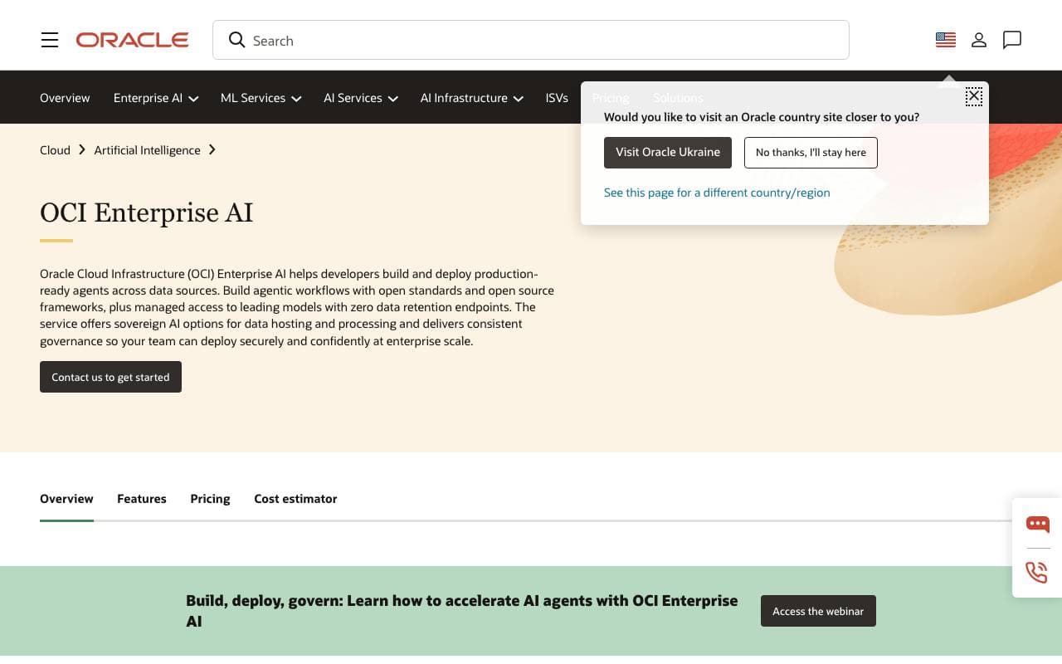Follow the different country/region link
1062x664 pixels.
point(717,193)
